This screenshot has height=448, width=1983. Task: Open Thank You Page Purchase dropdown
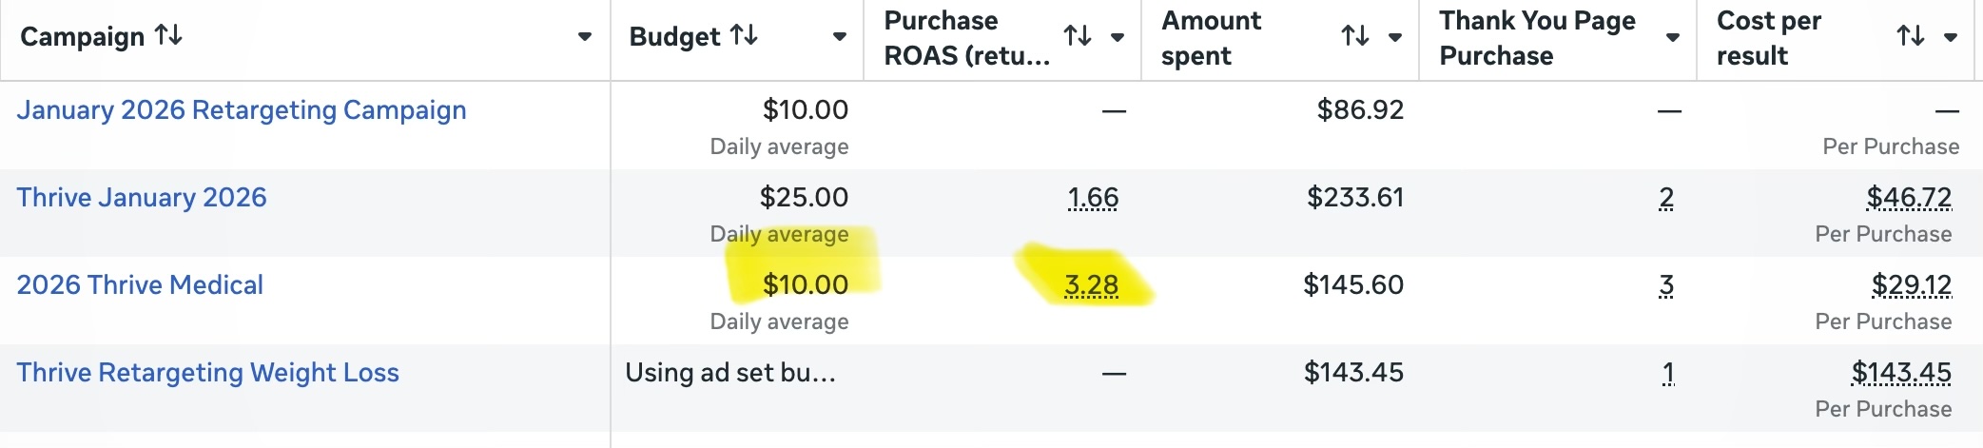[x=1673, y=38]
